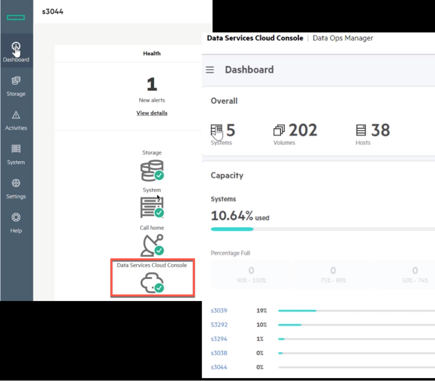Click the green HPE logo top left

[x=17, y=17]
